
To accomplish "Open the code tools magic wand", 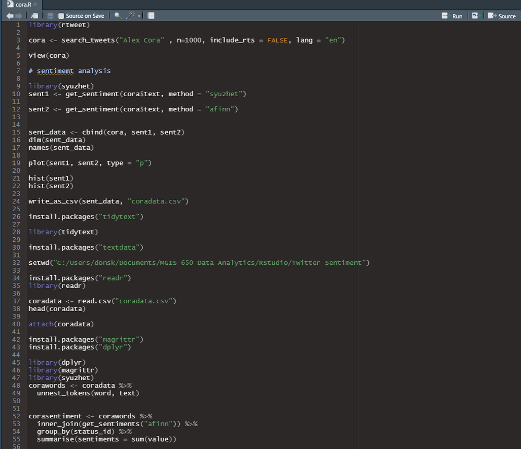I will pos(131,15).
